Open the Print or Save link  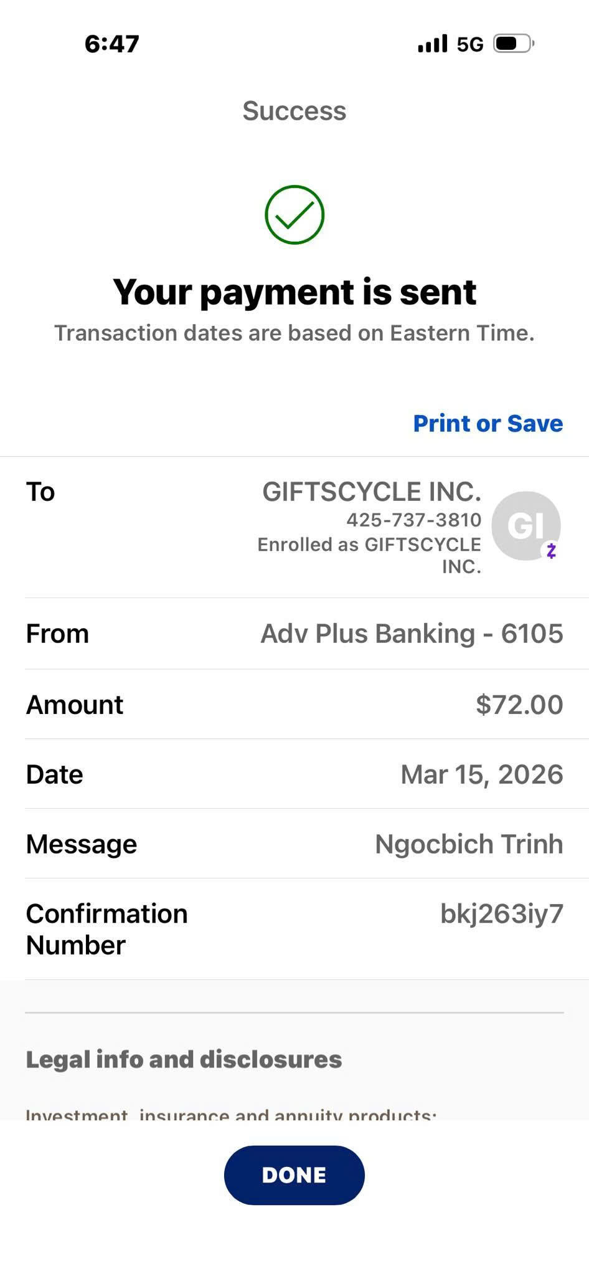[488, 423]
